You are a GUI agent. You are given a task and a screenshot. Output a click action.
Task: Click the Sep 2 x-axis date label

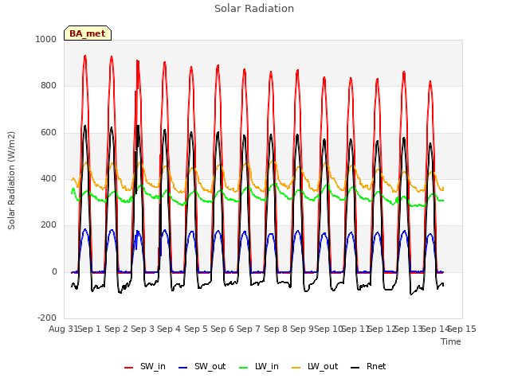[116, 329]
